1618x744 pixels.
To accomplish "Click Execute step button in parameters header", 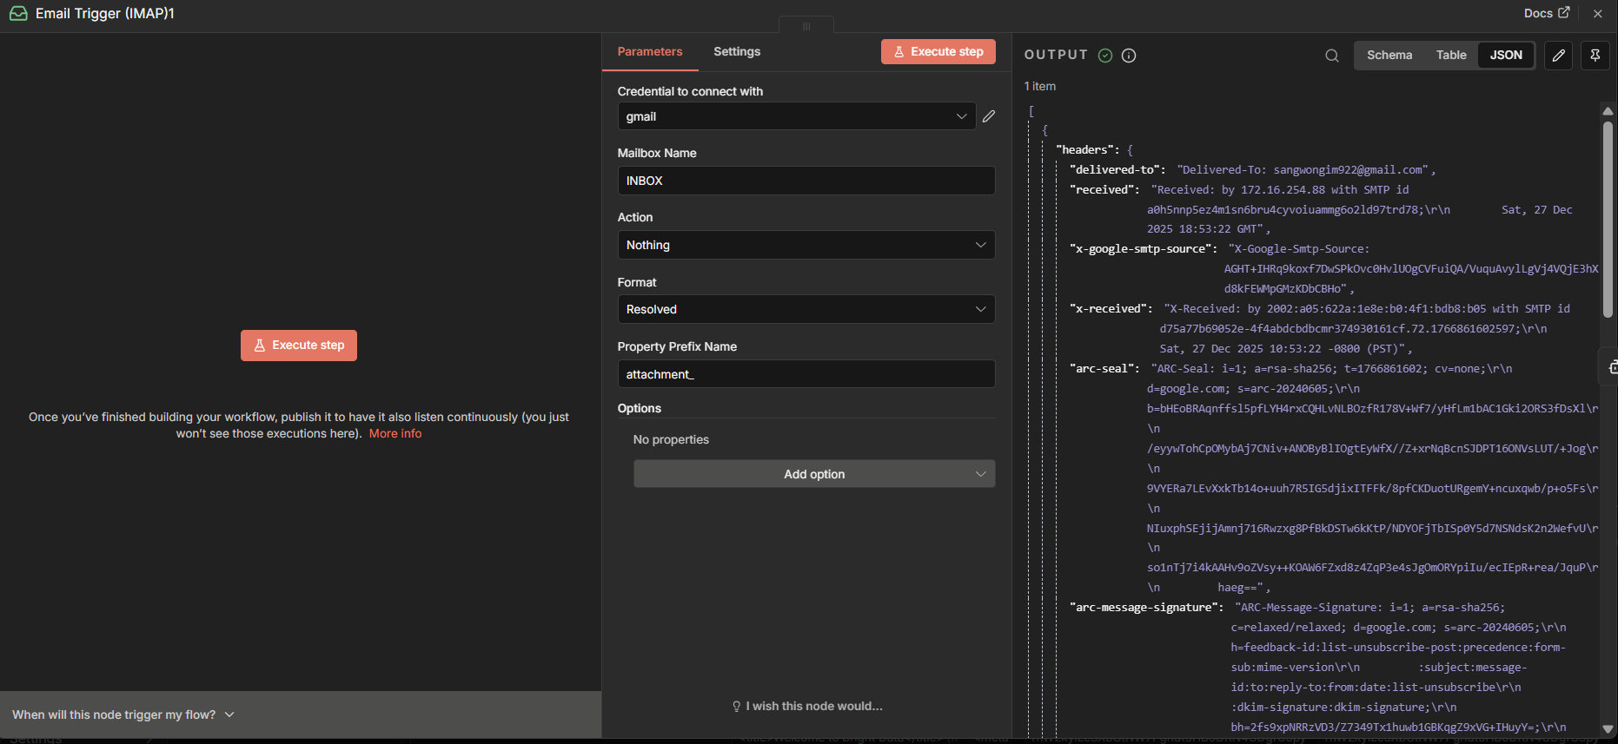I will (938, 51).
